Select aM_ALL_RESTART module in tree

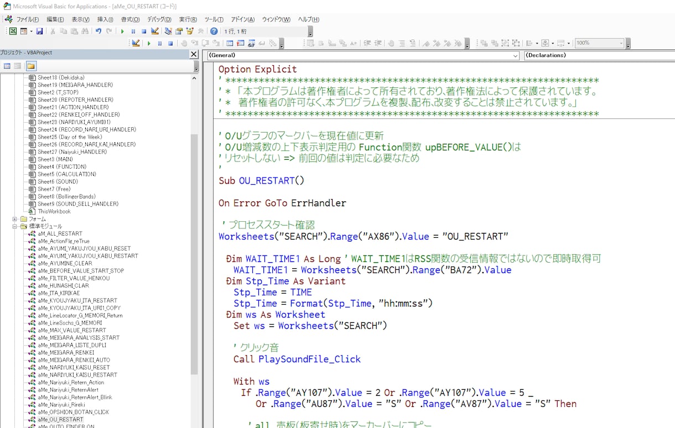(60, 234)
